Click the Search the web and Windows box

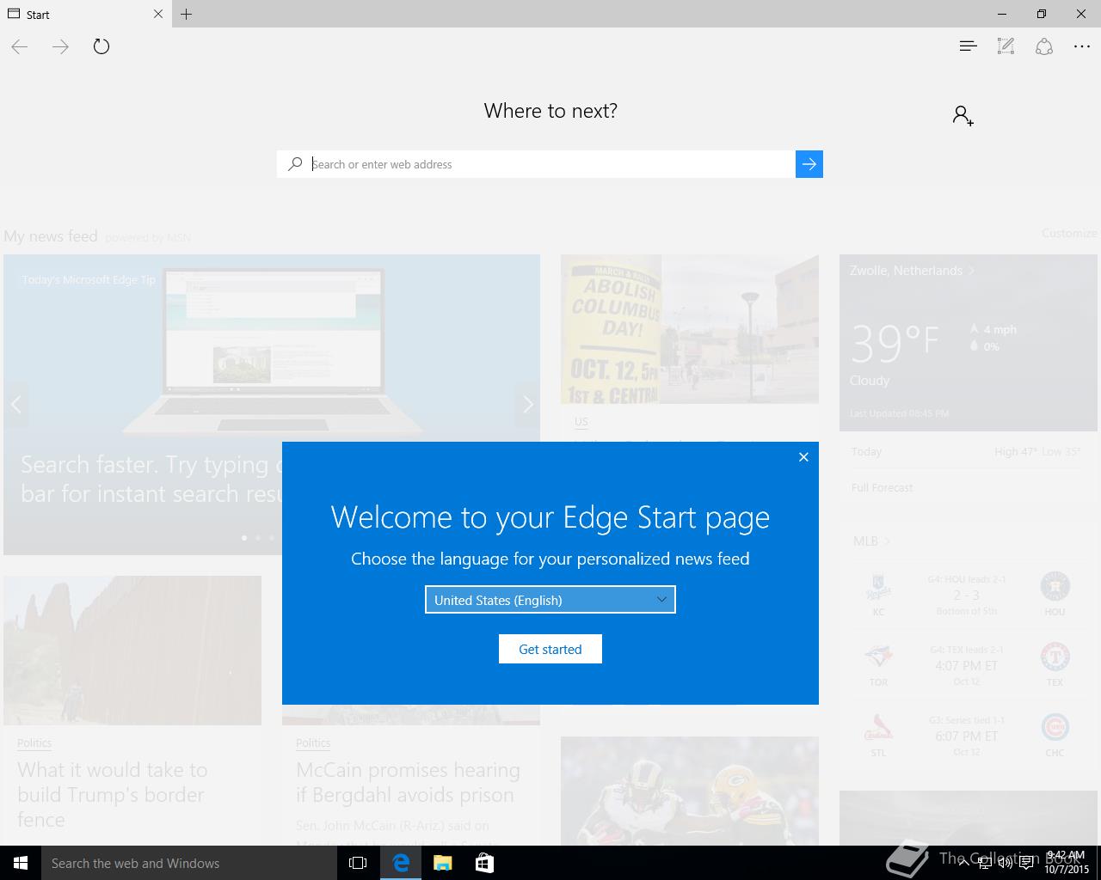click(189, 863)
